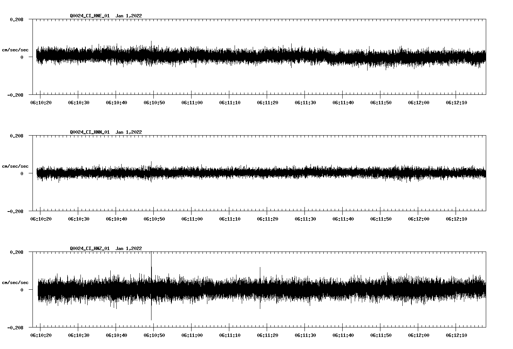Click the 0.208 upper axis value on HNN chart
513x349 pixels.
[17, 136]
